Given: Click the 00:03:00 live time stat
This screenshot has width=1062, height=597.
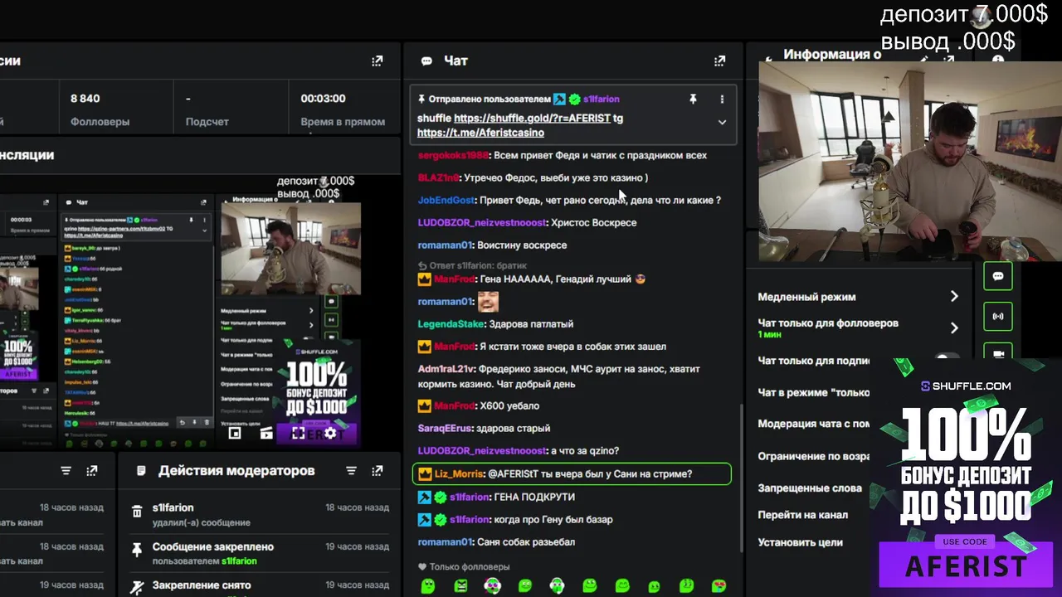Looking at the screenshot, I should click(x=342, y=109).
